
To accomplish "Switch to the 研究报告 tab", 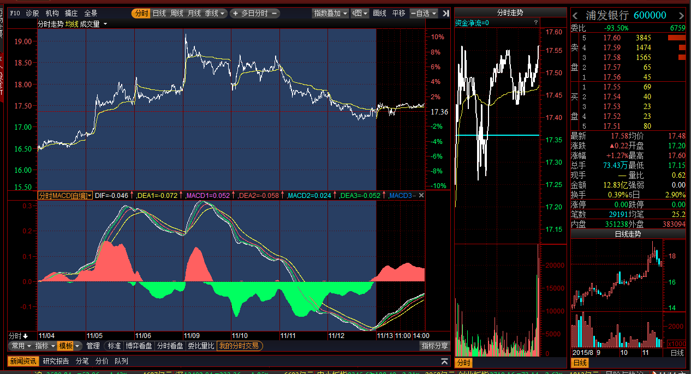I will (56, 361).
